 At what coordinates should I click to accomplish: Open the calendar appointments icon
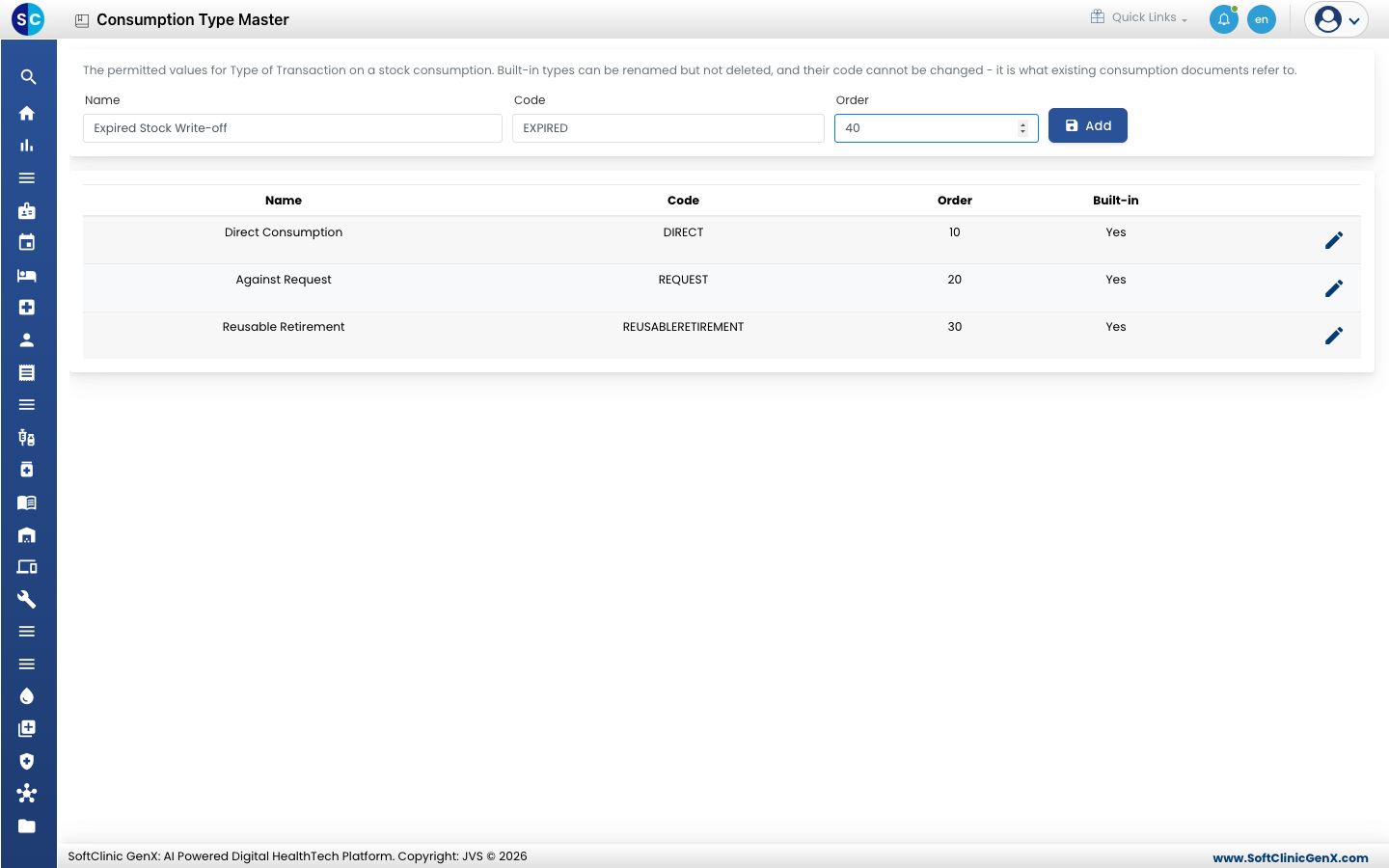click(x=27, y=243)
